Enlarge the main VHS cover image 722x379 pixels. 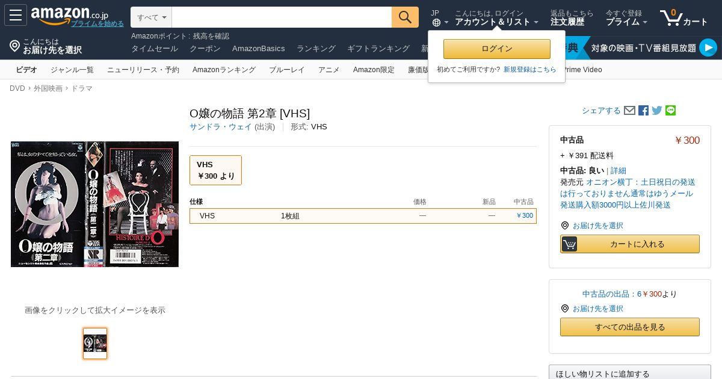pyautogui.click(x=94, y=204)
